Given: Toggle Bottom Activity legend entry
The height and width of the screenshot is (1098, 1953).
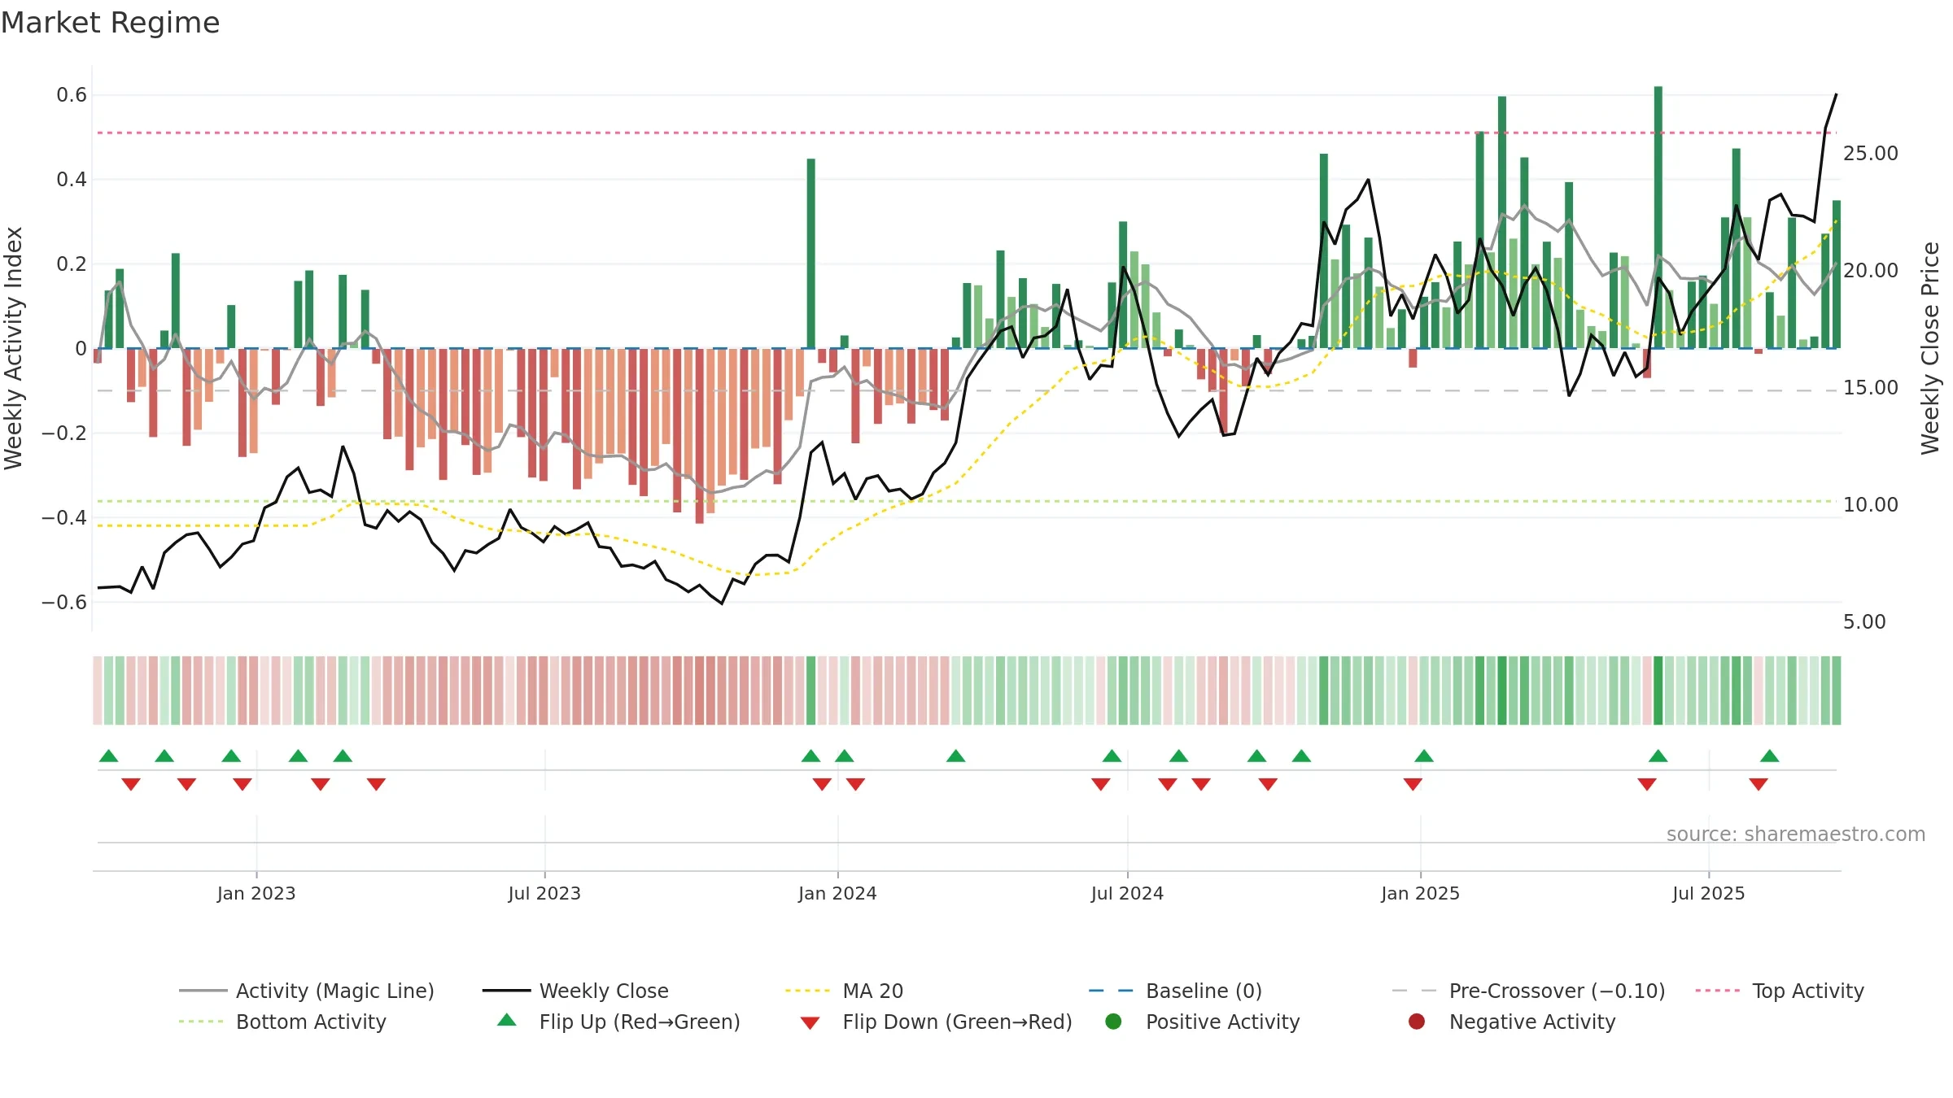Looking at the screenshot, I should point(282,1022).
